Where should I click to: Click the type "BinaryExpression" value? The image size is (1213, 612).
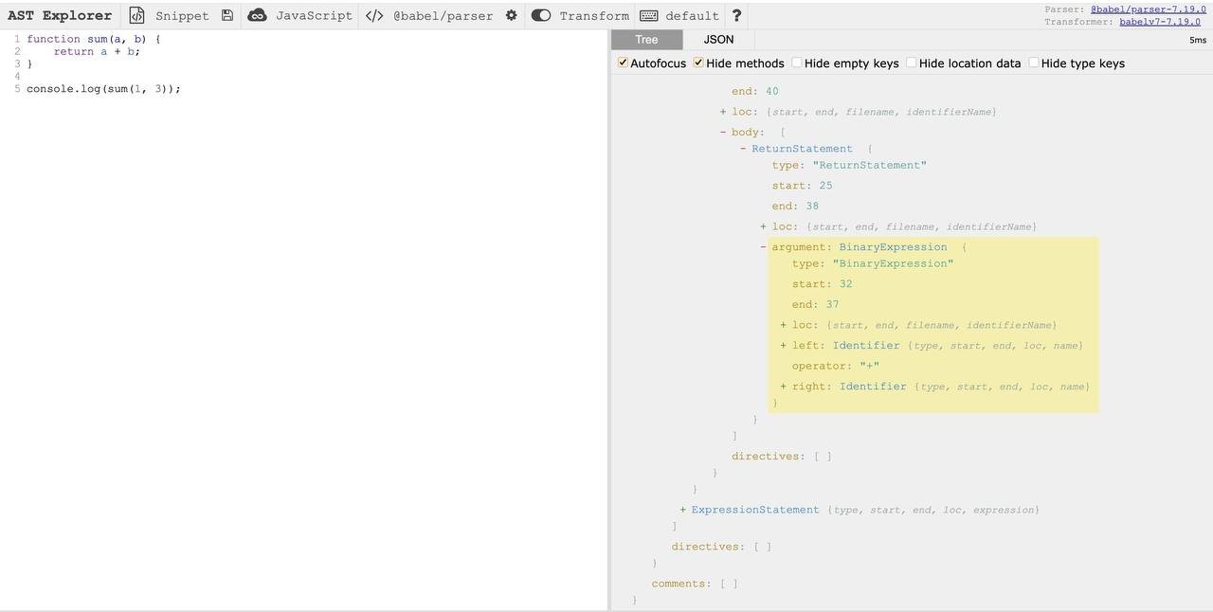[893, 264]
